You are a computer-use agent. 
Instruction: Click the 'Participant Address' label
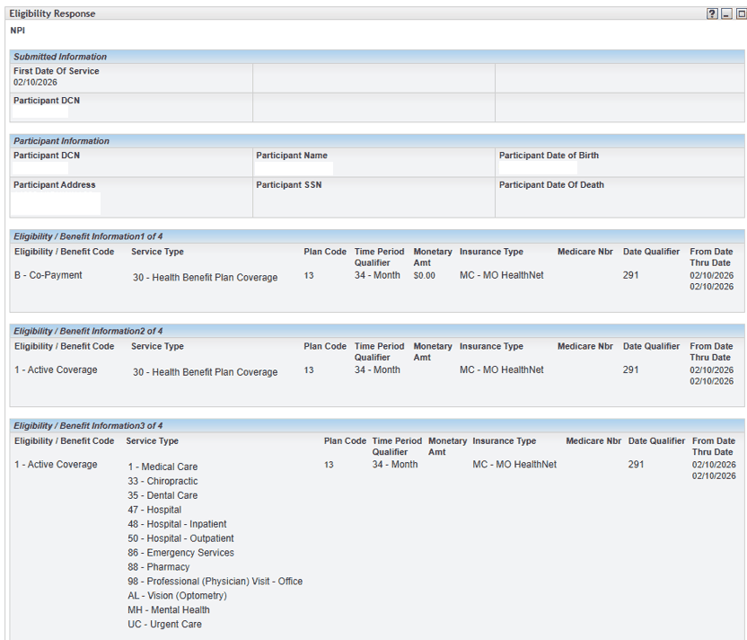tap(54, 184)
